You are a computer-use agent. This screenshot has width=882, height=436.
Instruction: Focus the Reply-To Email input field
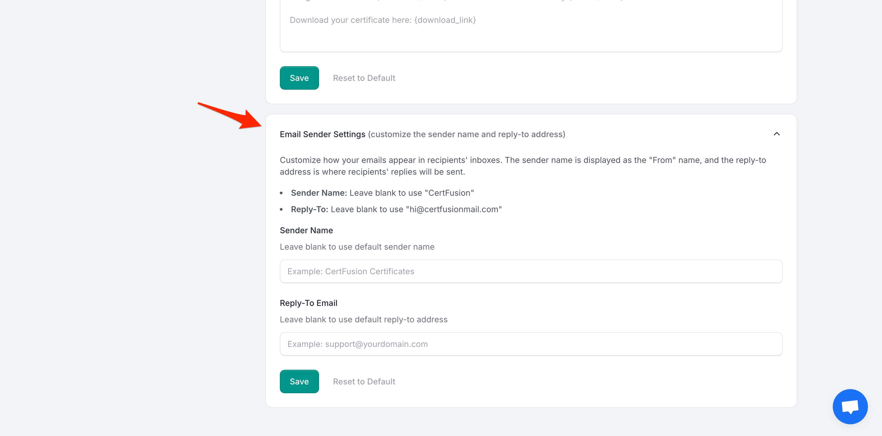(x=531, y=344)
